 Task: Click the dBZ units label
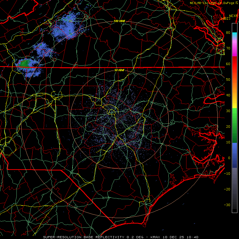point(225,19)
